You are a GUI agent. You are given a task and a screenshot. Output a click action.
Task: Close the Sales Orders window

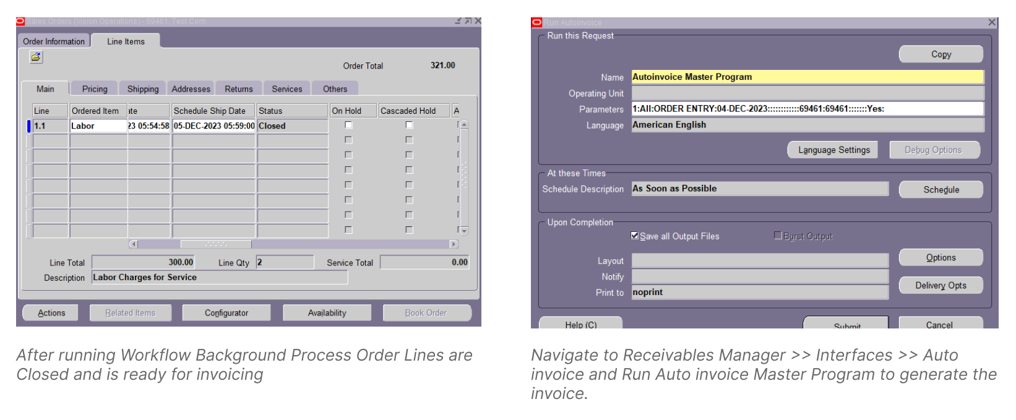click(x=478, y=21)
